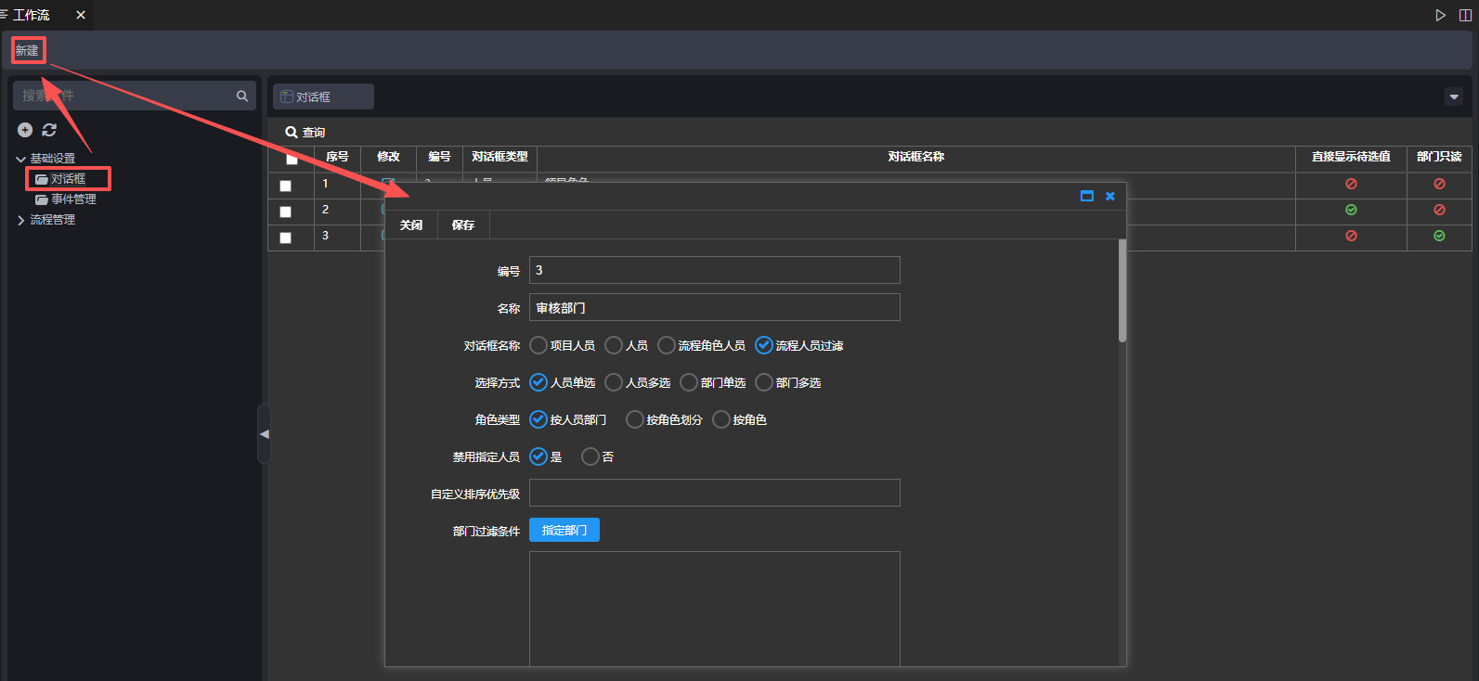Image resolution: width=1479 pixels, height=681 pixels.
Task: Click the split layout icon at top right
Action: click(1465, 15)
